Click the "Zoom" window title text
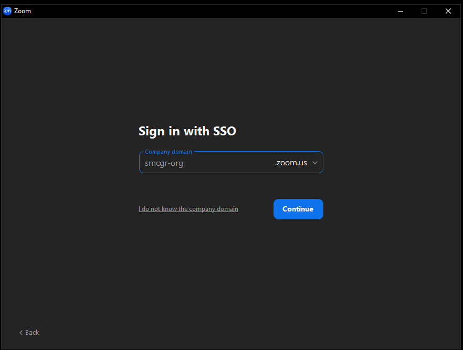This screenshot has width=463, height=350. tap(23, 11)
